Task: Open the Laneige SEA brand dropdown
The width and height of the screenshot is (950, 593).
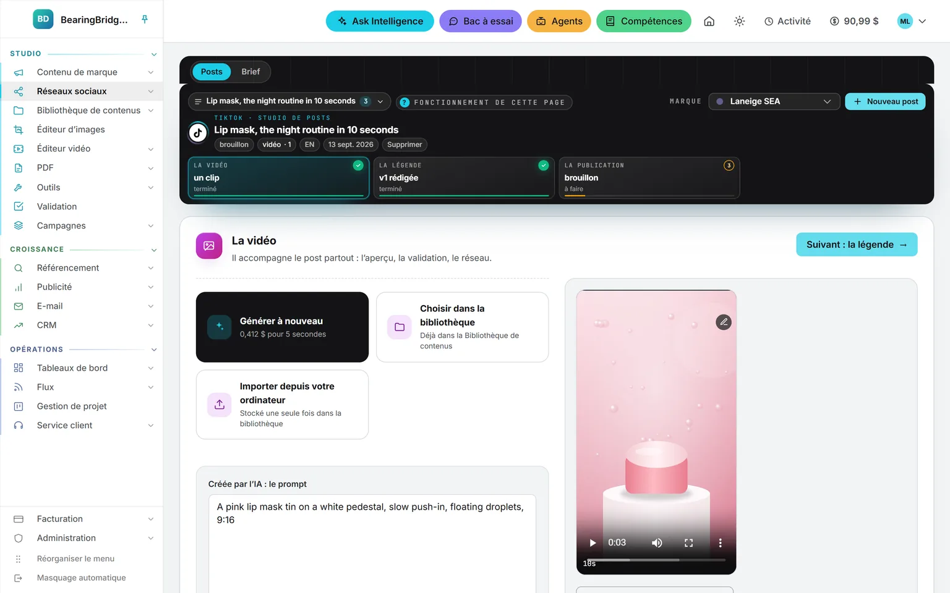Action: click(x=774, y=101)
